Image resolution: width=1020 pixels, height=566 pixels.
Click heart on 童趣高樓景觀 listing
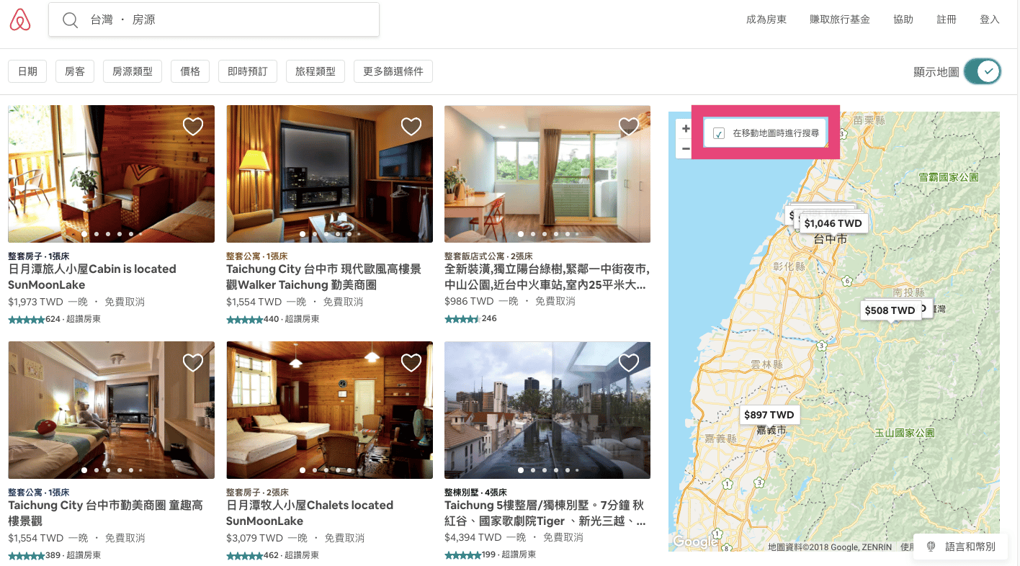pos(193,363)
